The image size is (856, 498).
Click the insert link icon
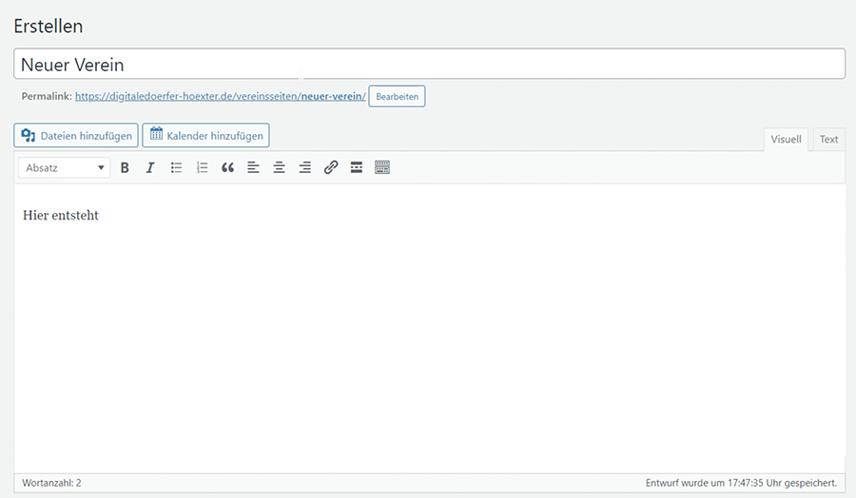[x=331, y=167]
